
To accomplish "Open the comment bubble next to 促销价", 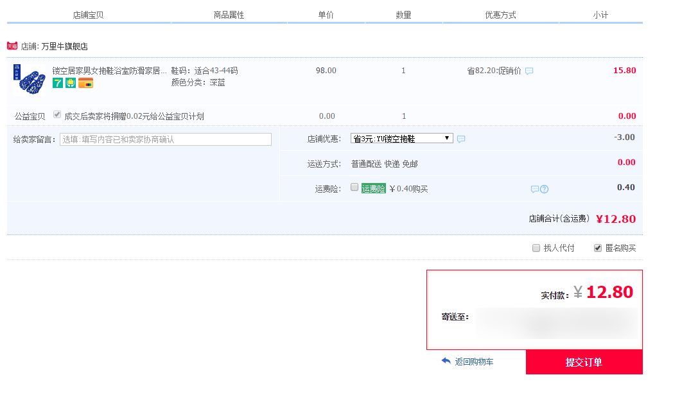I will 529,71.
